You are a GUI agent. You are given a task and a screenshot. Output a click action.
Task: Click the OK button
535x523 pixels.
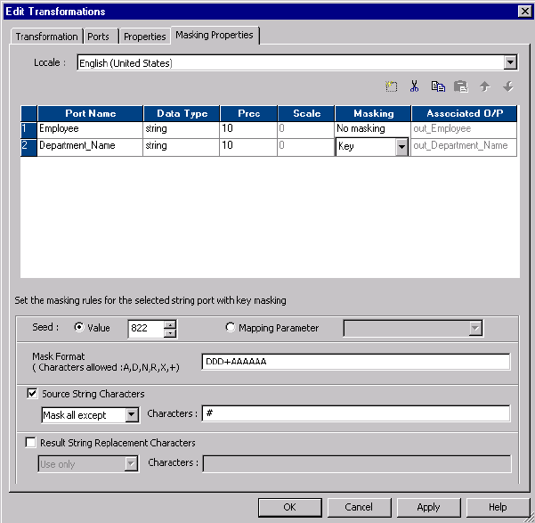(289, 507)
